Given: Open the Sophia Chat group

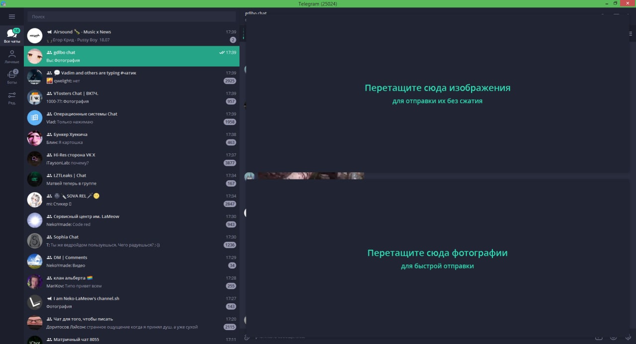Looking at the screenshot, I should click(x=132, y=241).
